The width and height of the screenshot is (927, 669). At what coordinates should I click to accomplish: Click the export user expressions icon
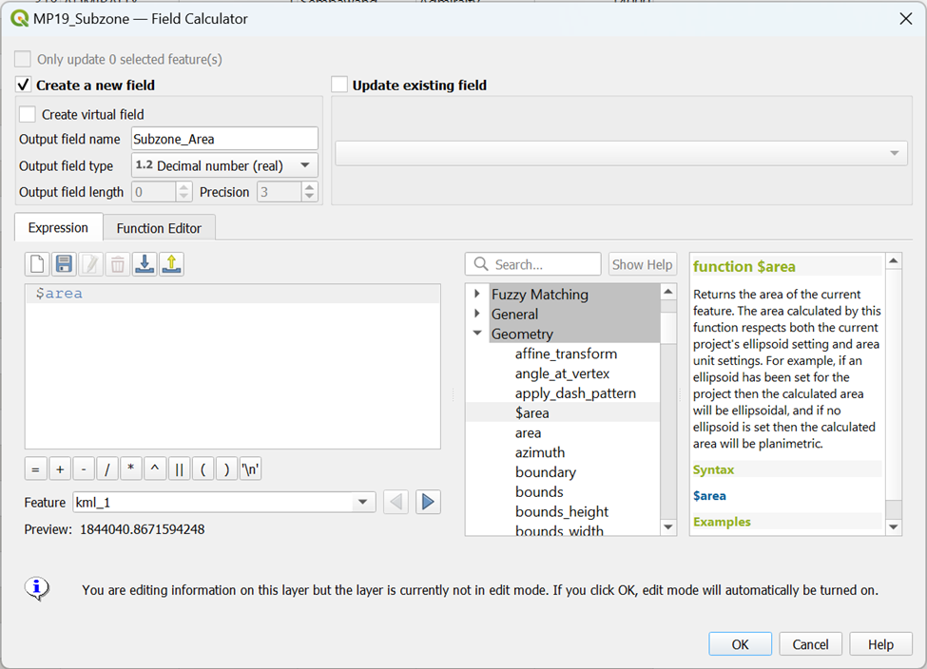[x=171, y=264]
